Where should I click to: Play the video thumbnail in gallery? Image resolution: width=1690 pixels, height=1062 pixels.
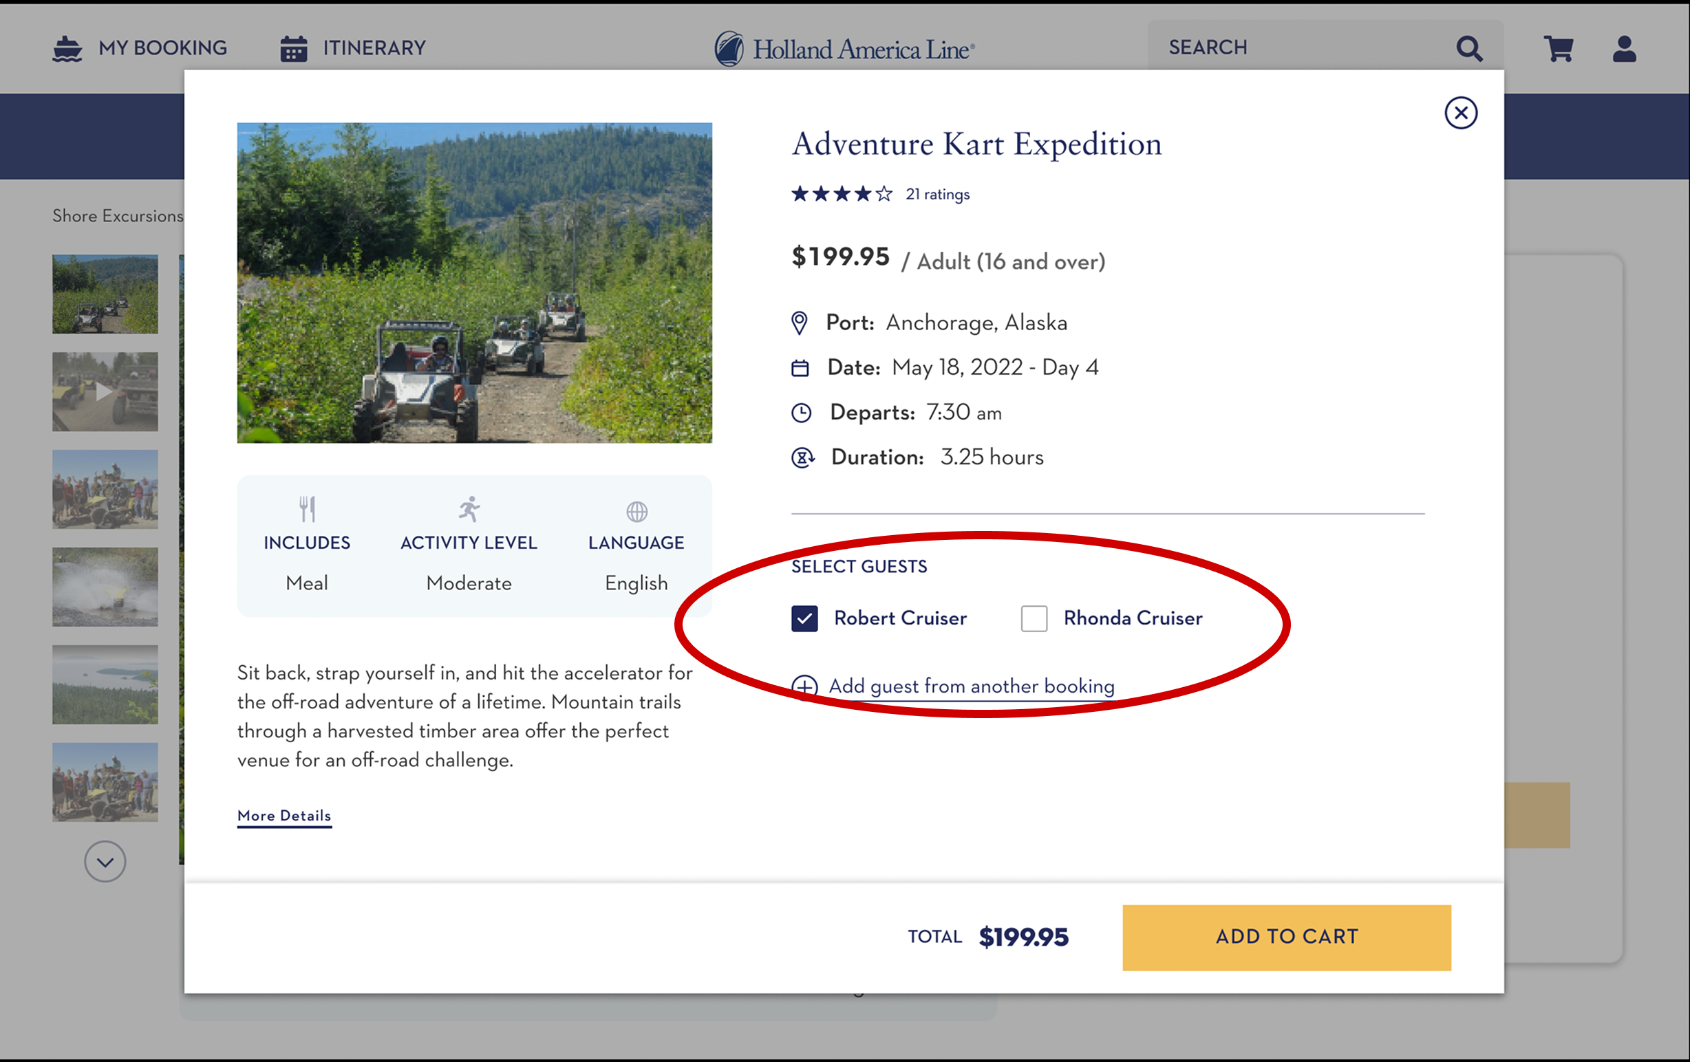pyautogui.click(x=105, y=391)
